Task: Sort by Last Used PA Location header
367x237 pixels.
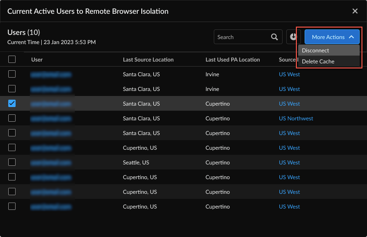Action: point(233,60)
